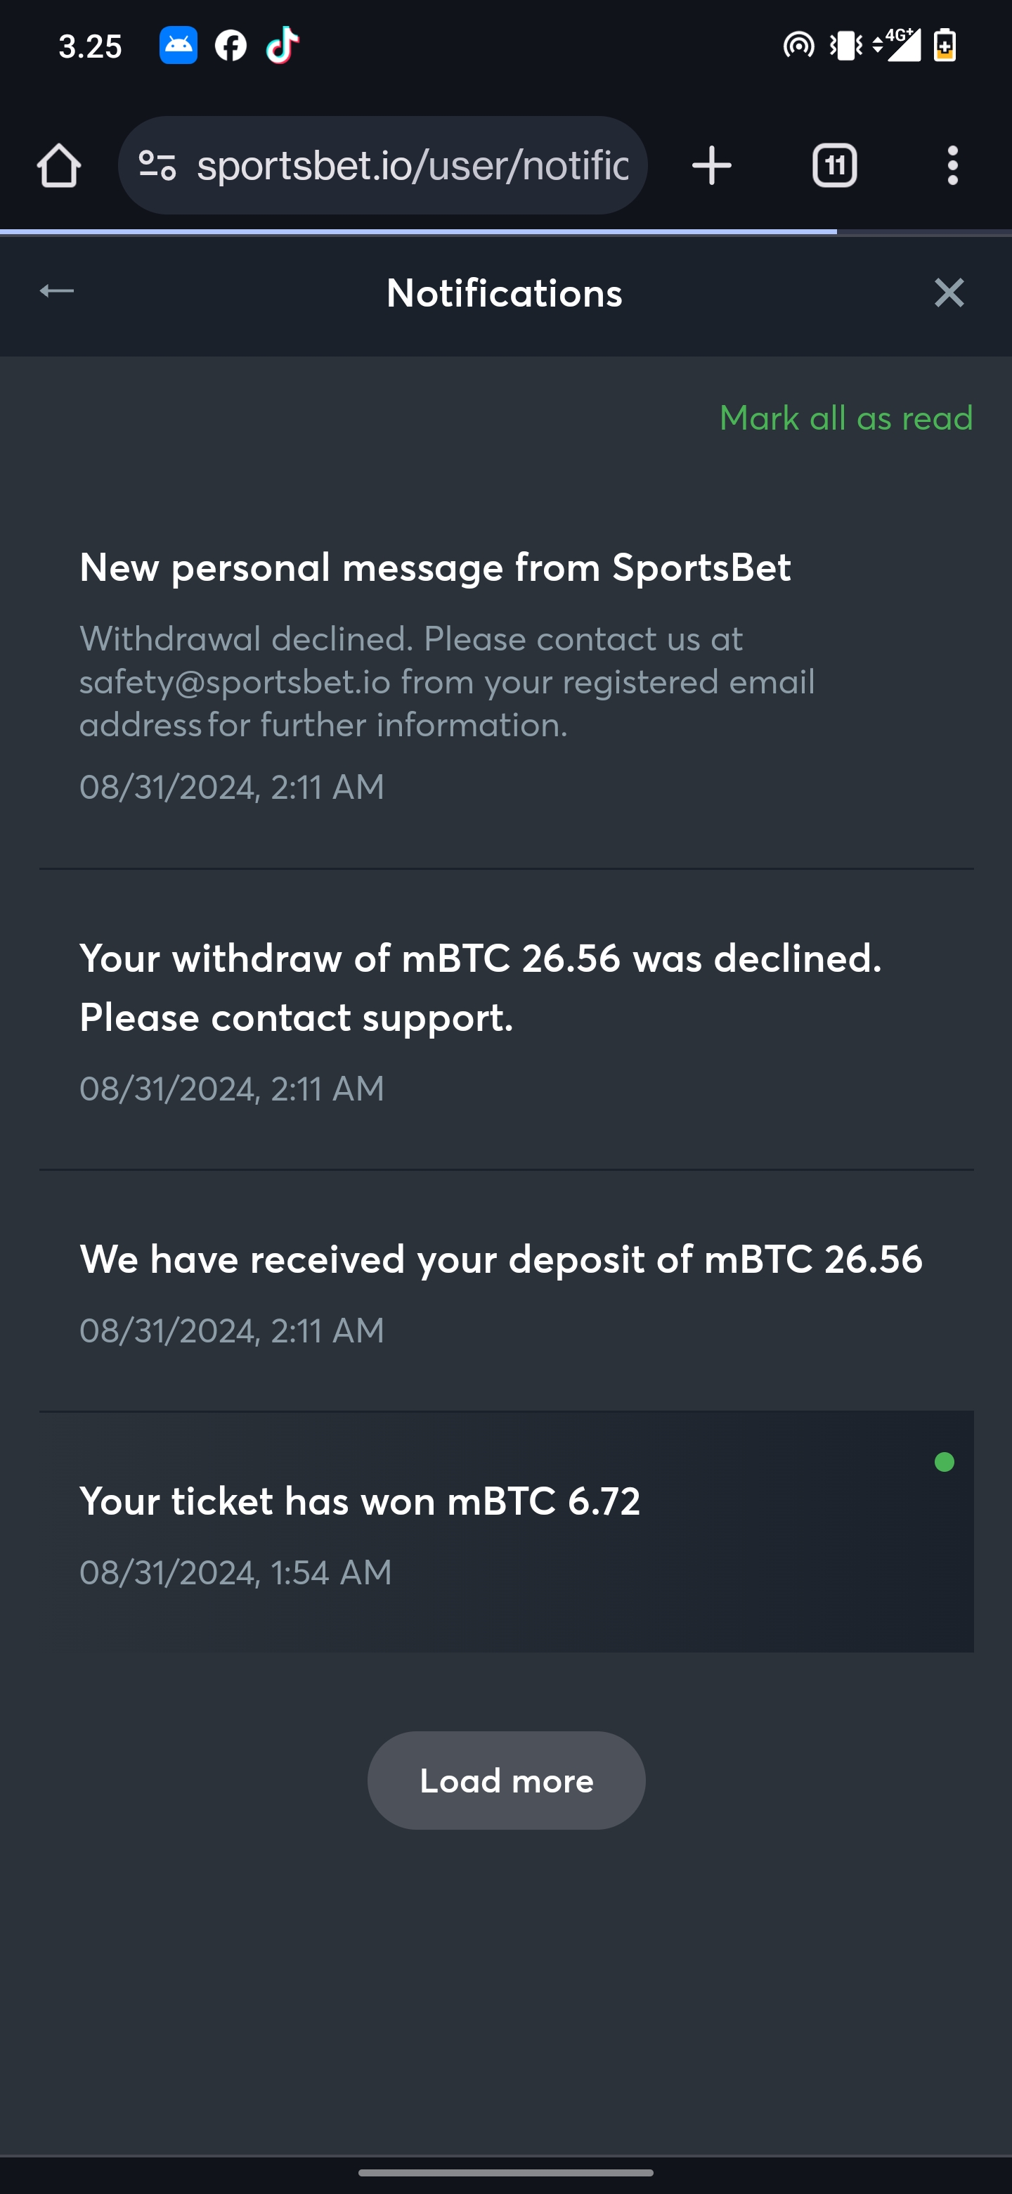Tap the TikTok icon in status bar

283,45
